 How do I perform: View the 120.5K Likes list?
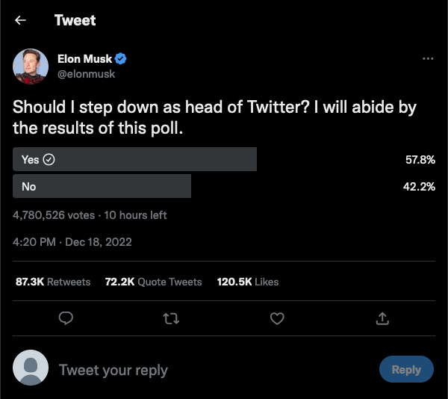pos(248,282)
